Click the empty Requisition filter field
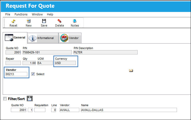Image resolution: width=191 pixels, height=120 pixels. click(x=40, y=110)
